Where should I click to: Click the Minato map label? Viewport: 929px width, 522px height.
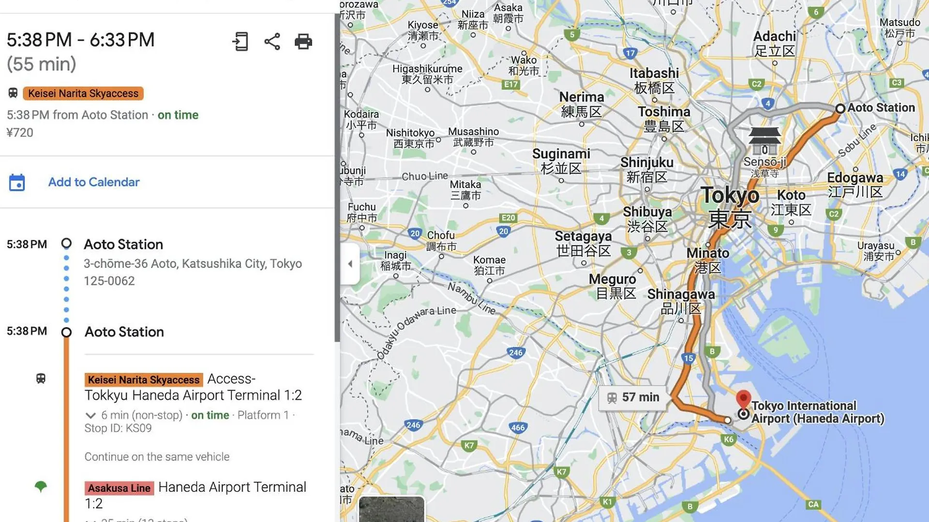click(x=708, y=260)
